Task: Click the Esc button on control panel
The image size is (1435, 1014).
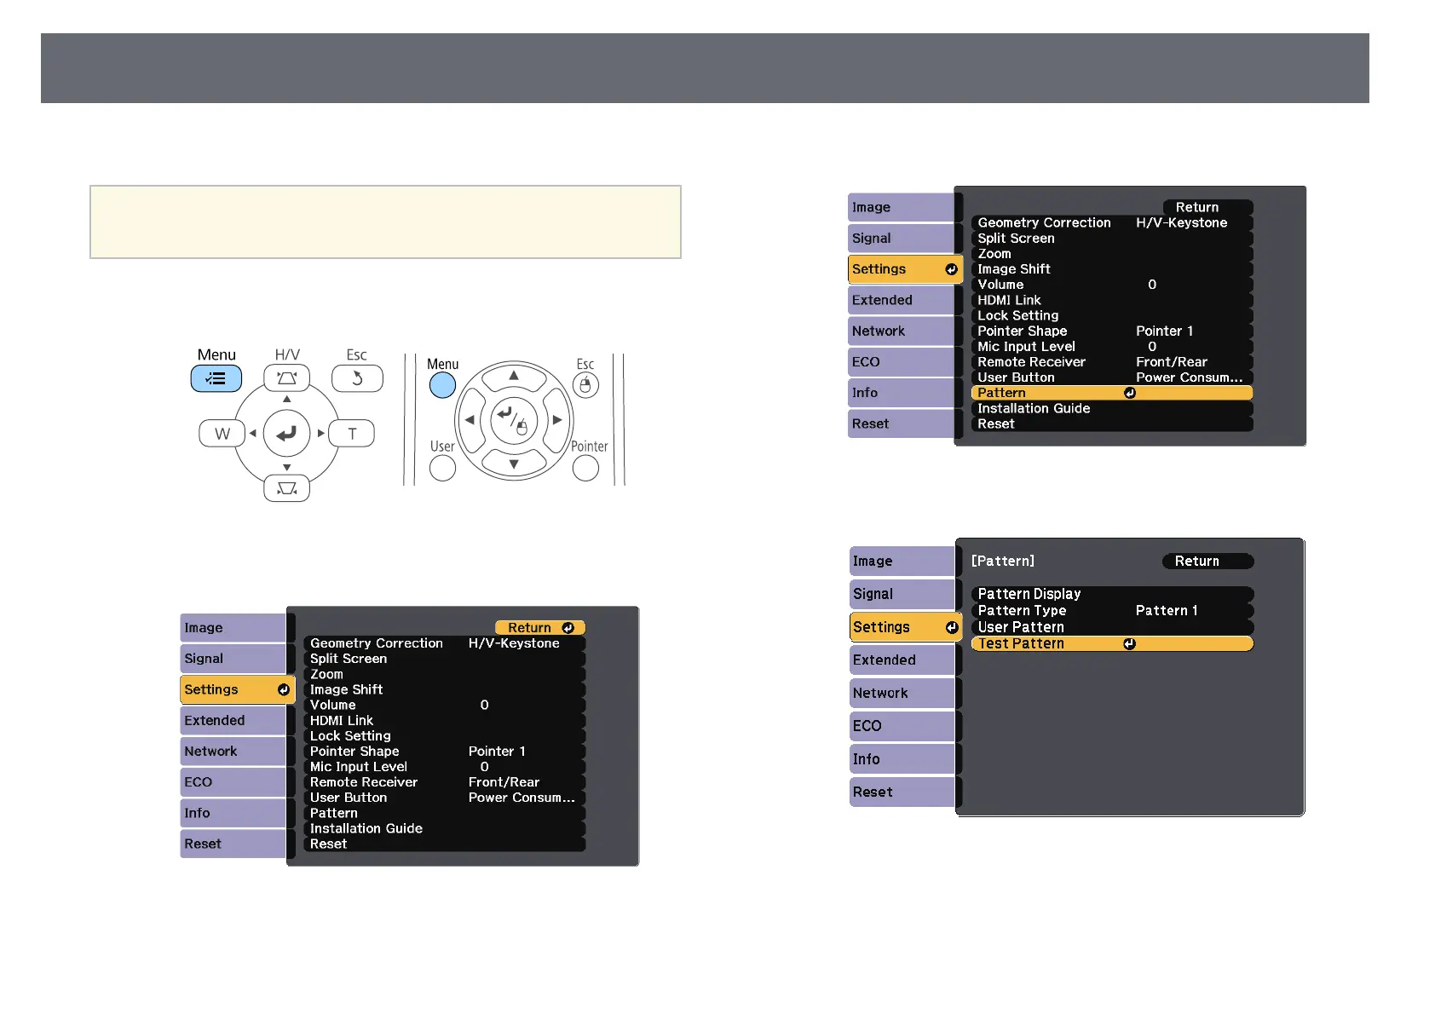Action: coord(357,378)
